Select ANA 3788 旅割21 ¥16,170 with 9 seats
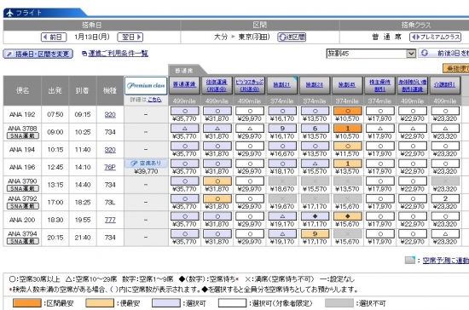This screenshot has width=469, height=310. [282, 129]
